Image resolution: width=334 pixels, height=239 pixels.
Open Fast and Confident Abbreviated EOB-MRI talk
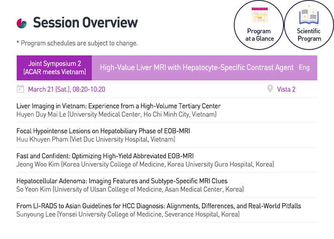point(105,156)
